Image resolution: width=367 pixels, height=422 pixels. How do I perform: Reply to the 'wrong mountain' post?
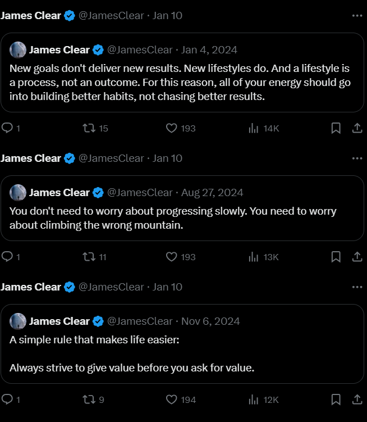7,257
